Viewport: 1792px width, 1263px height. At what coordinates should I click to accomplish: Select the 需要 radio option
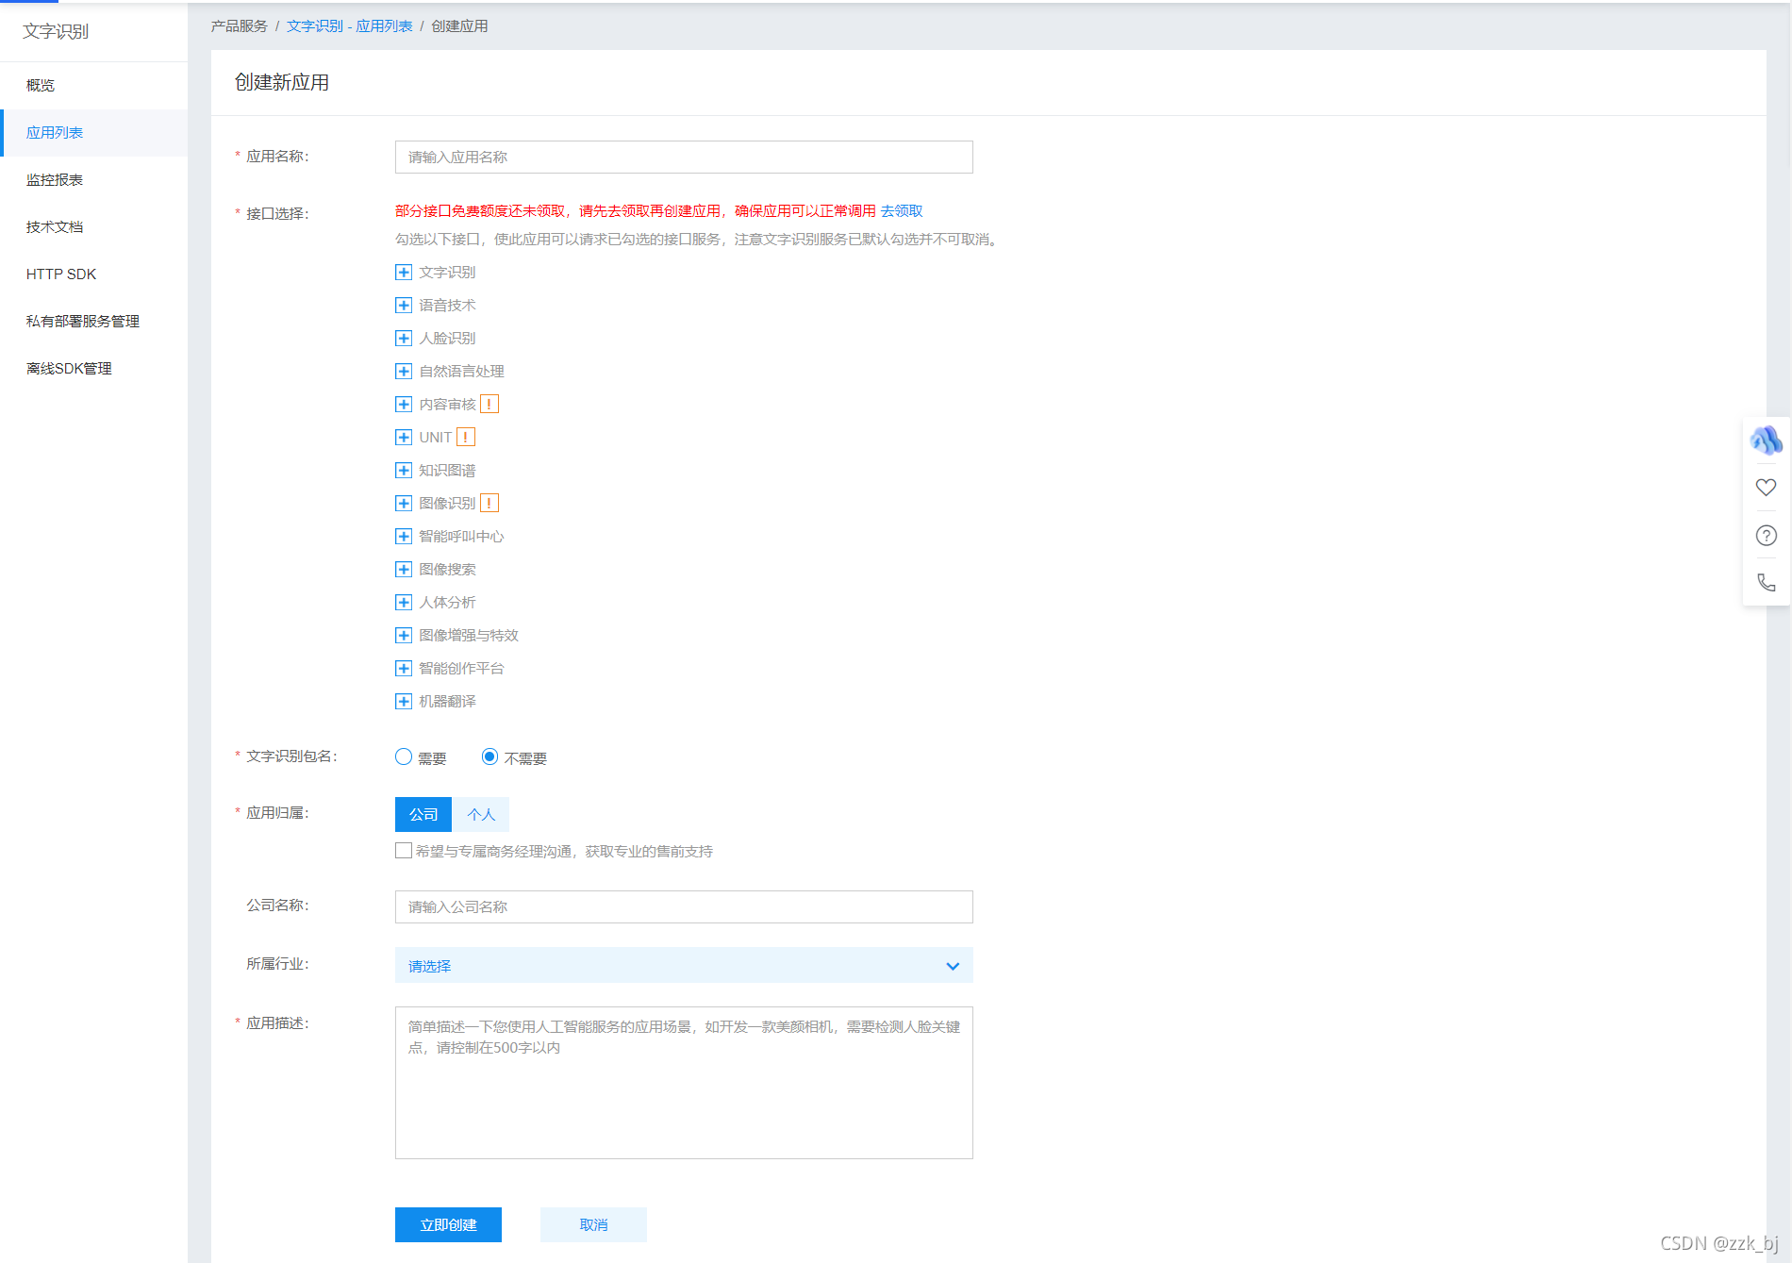pos(404,756)
